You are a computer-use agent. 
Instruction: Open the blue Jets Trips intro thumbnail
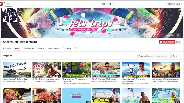coord(76,95)
